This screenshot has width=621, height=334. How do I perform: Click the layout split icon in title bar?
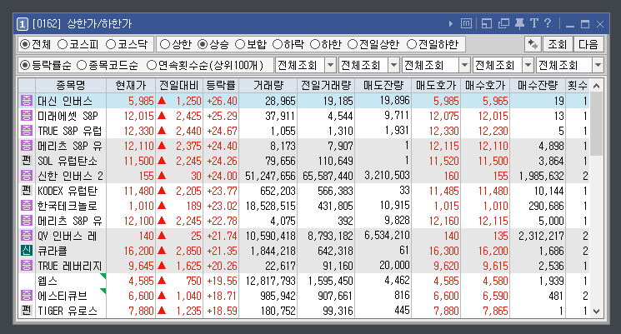487,24
